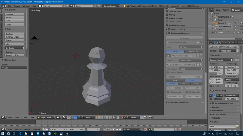Image resolution: width=243 pixels, height=136 pixels.
Task: Open the Object properties tab icon
Action: click(x=230, y=43)
